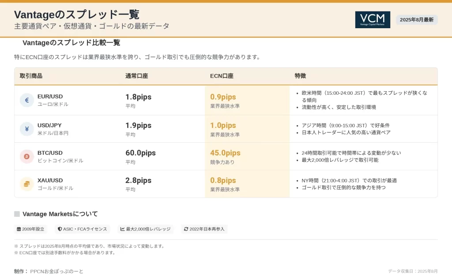The image size is (452, 275).
Task: Click the 特徴 column header
Action: coord(300,76)
